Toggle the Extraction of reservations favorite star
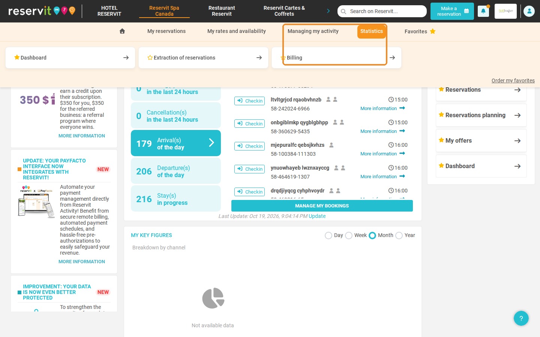 [x=150, y=58]
